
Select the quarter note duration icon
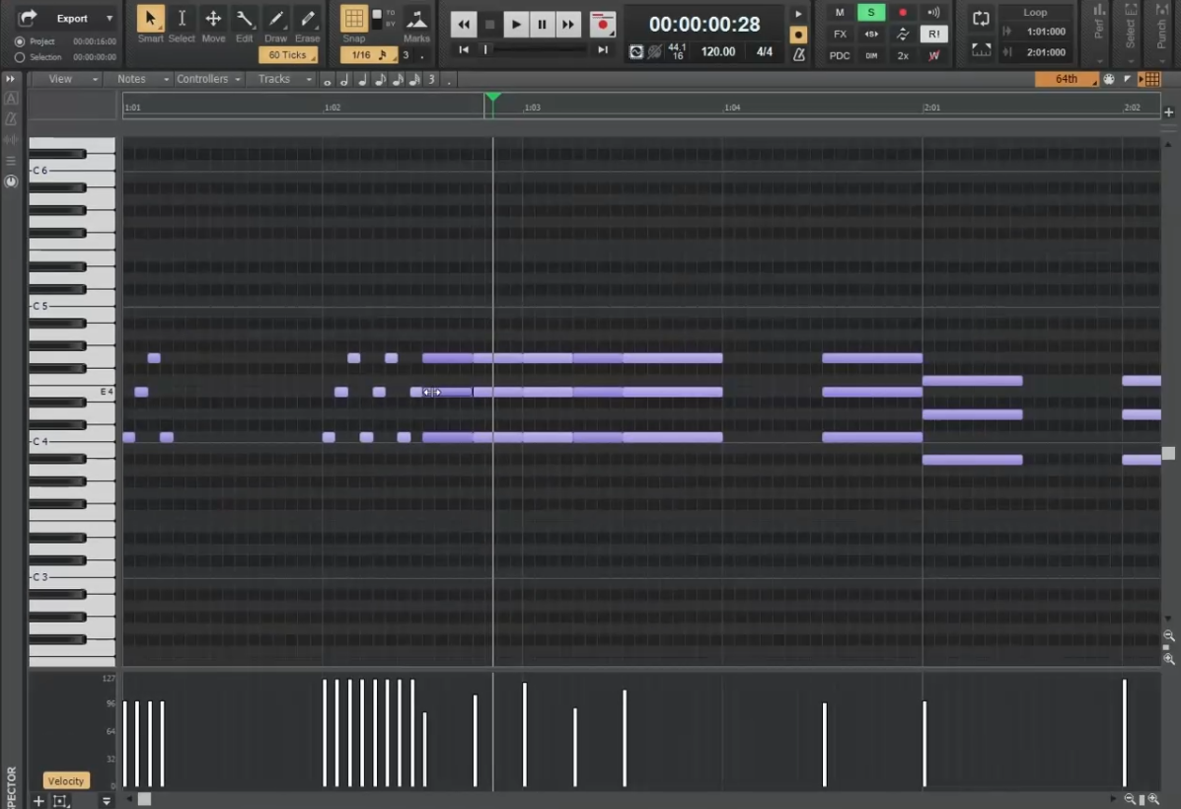click(x=362, y=79)
